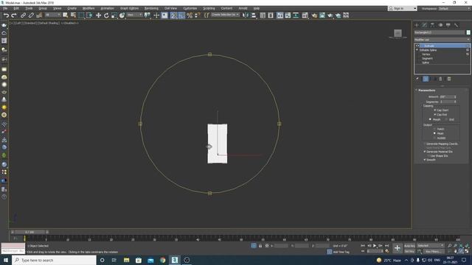This screenshot has height=265, width=472.
Task: Open the Display panel tab
Action: click(448, 25)
